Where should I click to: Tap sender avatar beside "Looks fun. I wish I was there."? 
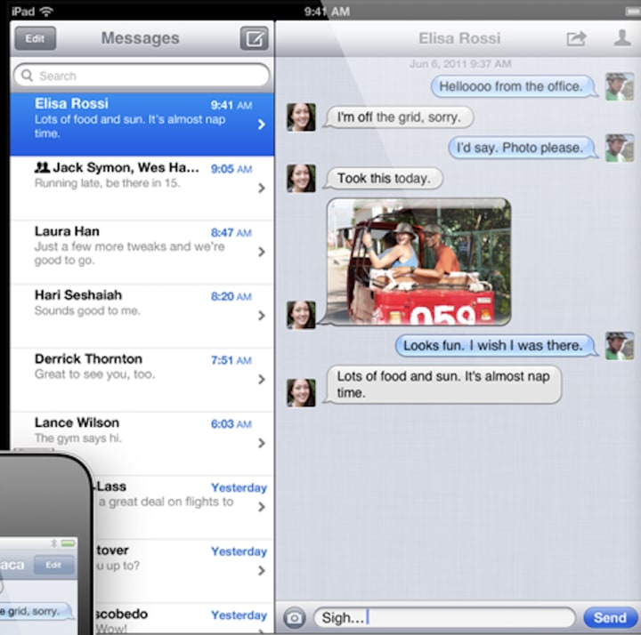pyautogui.click(x=620, y=346)
